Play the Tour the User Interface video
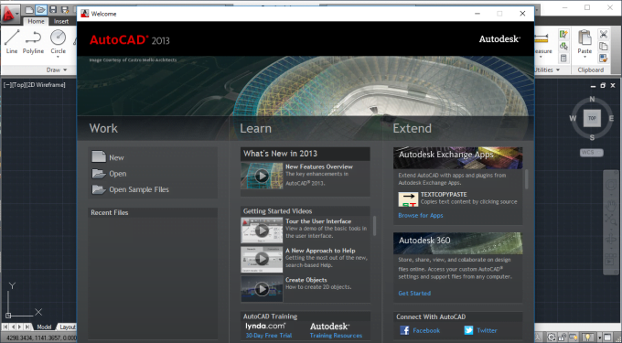This screenshot has width=622, height=343. coord(262,230)
